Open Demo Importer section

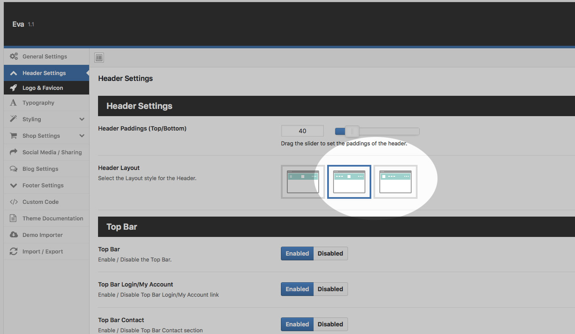click(46, 235)
